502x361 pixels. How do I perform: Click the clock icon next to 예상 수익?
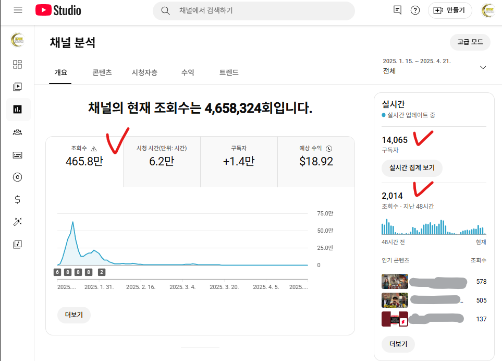coord(329,149)
